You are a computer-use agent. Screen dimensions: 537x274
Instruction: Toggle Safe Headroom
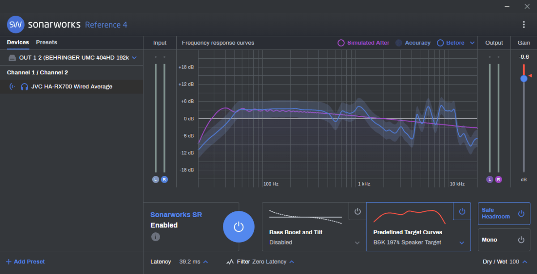tap(504, 214)
